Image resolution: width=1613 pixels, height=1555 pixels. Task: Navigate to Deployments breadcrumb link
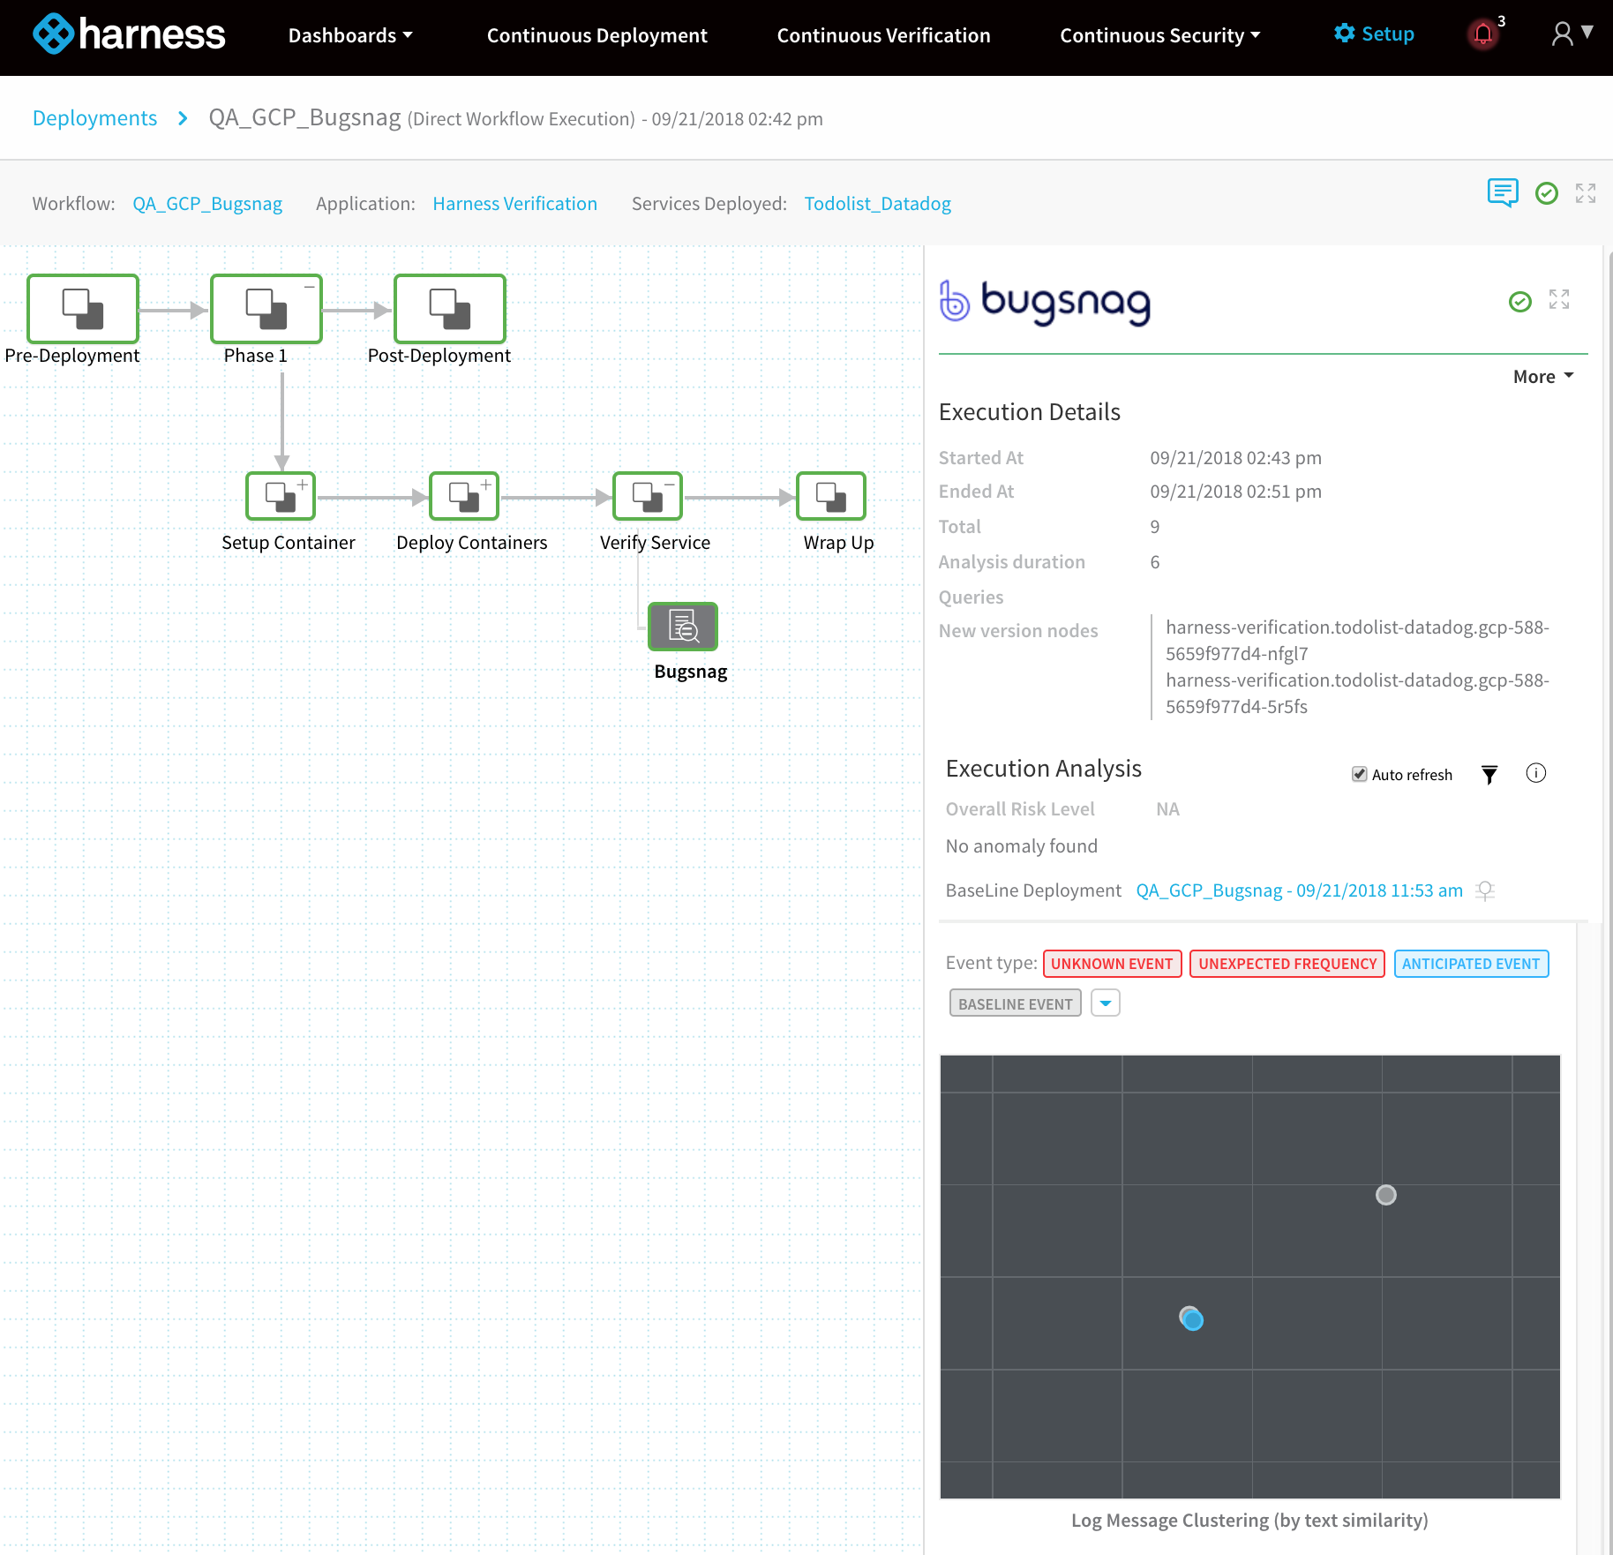(94, 118)
